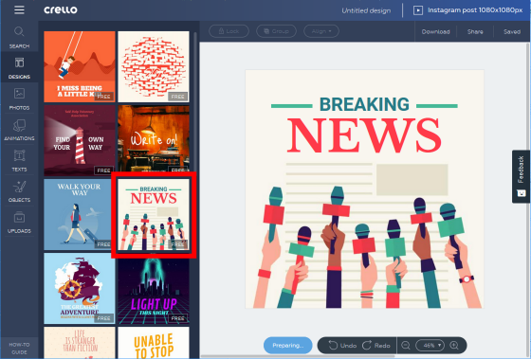Open the How-To Guide
This screenshot has height=359, width=531.
click(19, 348)
